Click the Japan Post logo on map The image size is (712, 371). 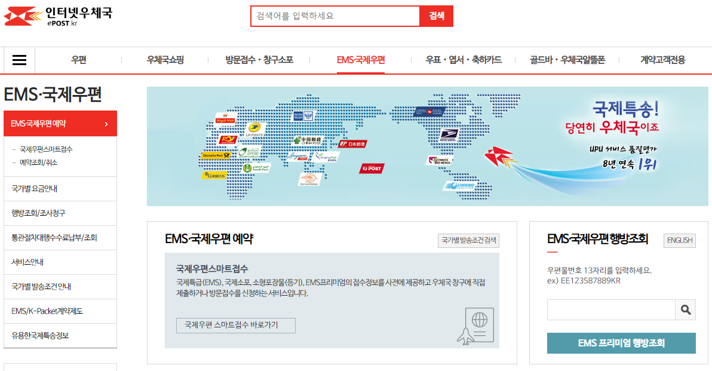coord(352,144)
